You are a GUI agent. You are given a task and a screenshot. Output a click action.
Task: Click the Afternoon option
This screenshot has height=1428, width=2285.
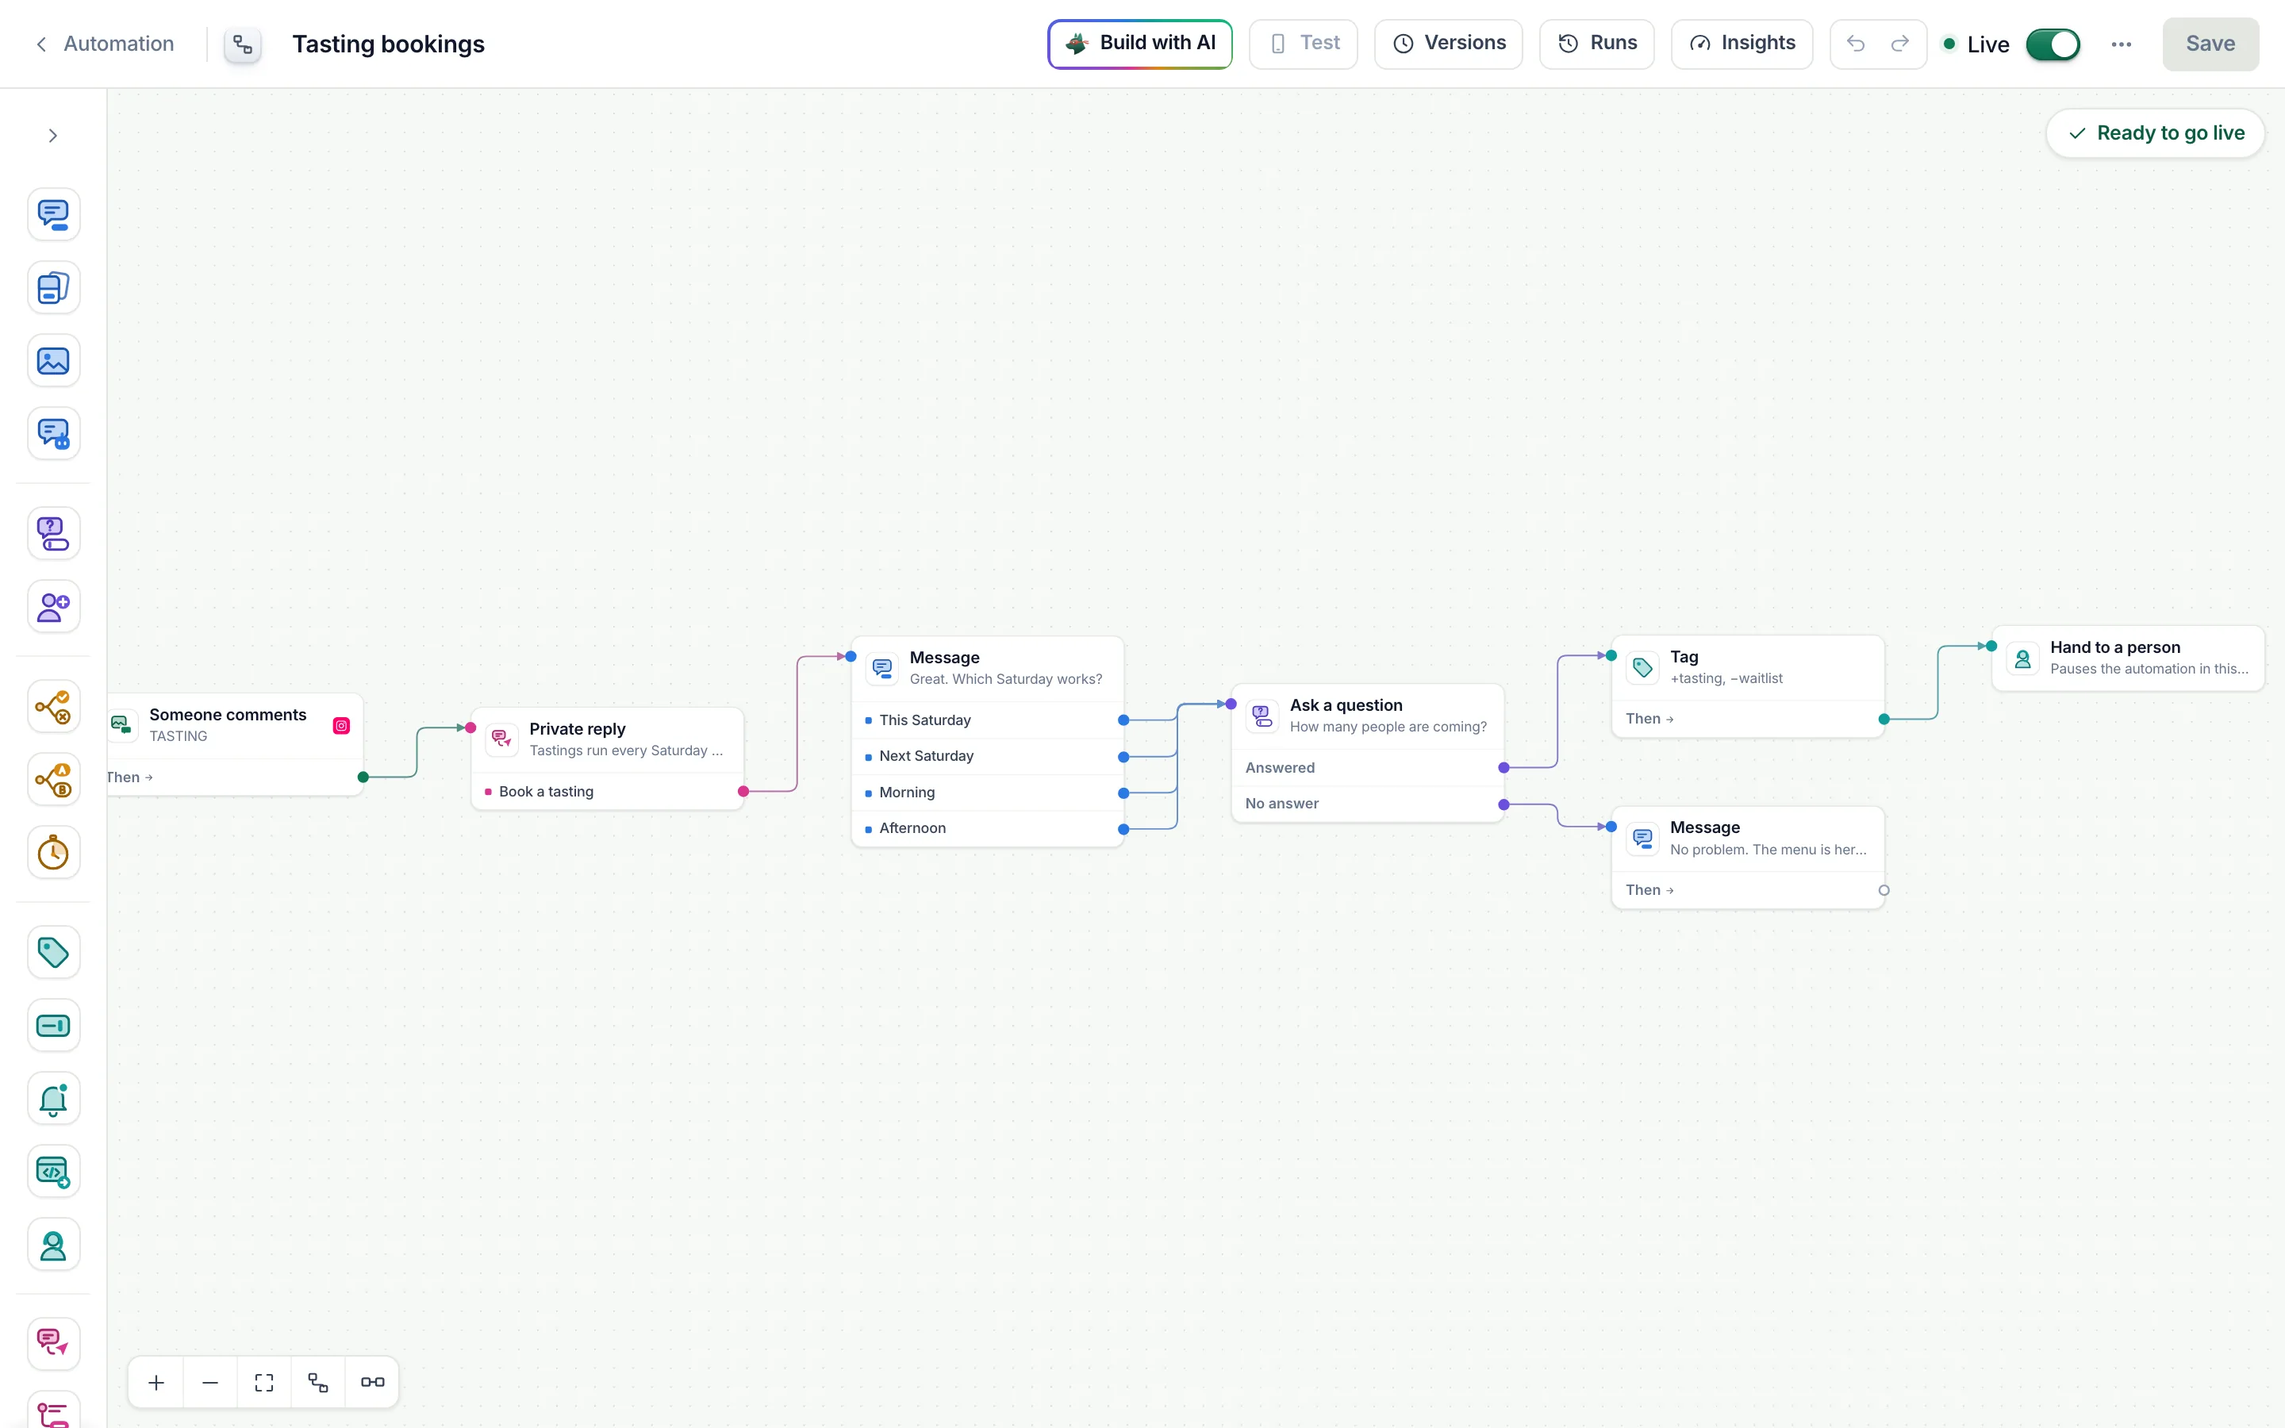[x=988, y=828]
